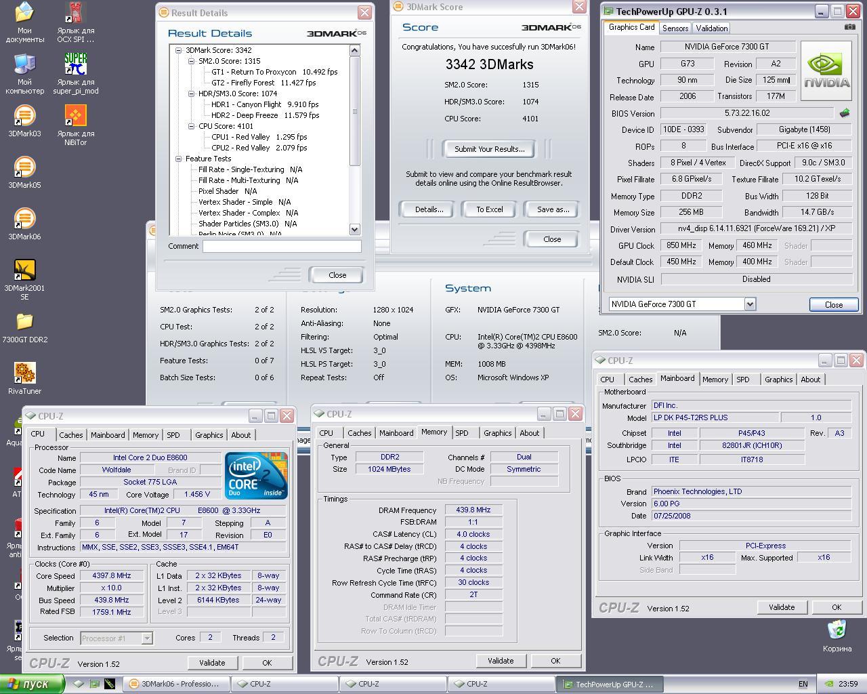Viewport: 867px width, 694px height.
Task: Open the 3DMark03 desktop shortcut
Action: point(24,116)
